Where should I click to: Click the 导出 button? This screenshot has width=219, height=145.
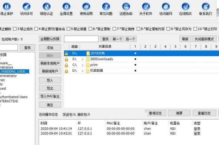(50, 88)
